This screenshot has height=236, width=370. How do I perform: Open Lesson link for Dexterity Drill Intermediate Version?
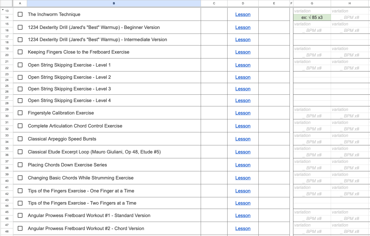coord(243,40)
